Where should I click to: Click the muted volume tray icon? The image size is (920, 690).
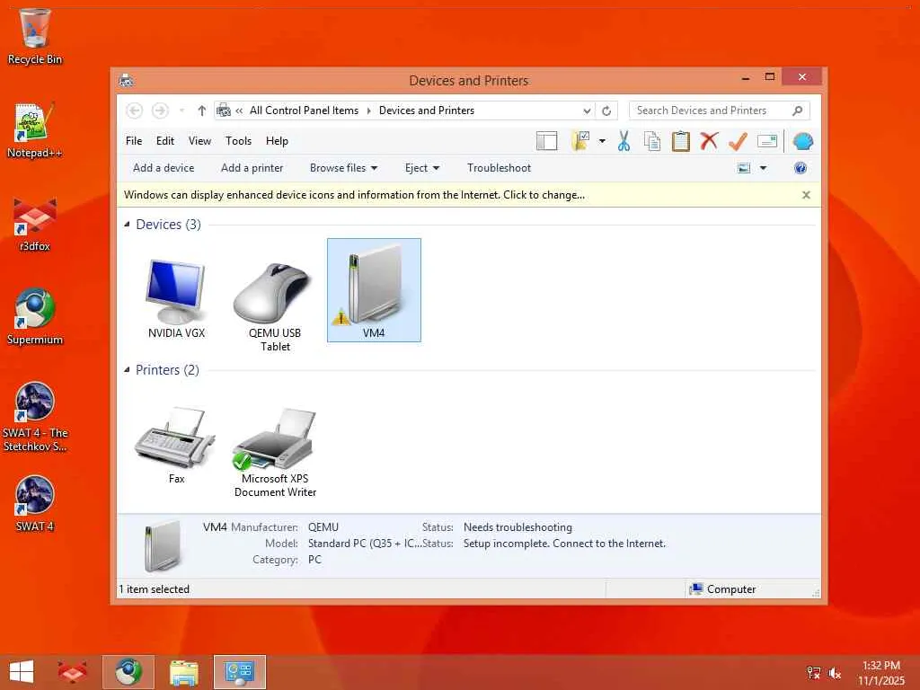click(x=835, y=673)
